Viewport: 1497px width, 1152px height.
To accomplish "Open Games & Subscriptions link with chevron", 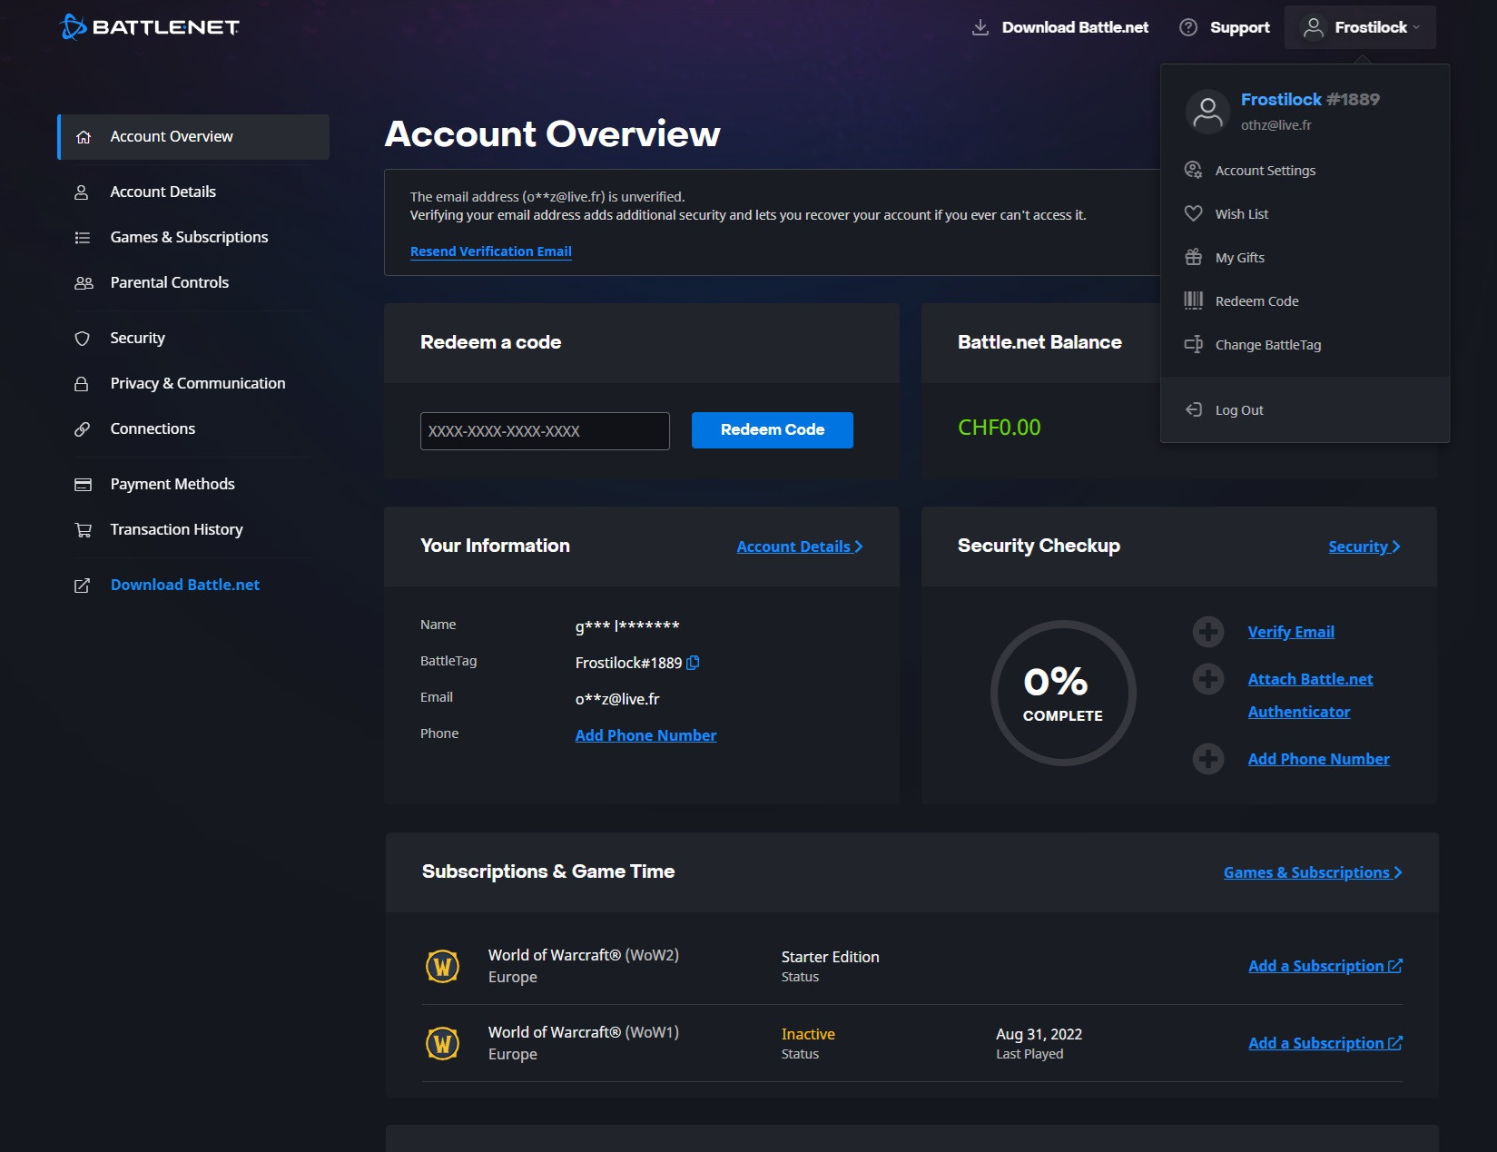I will point(1313,872).
